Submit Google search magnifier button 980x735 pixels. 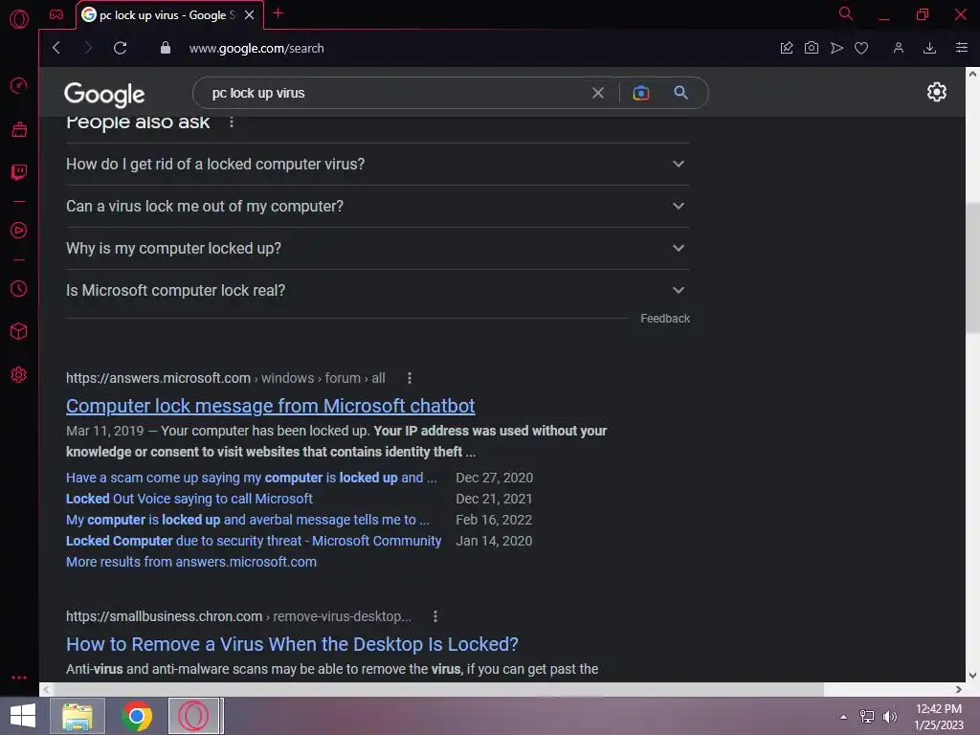coord(680,93)
